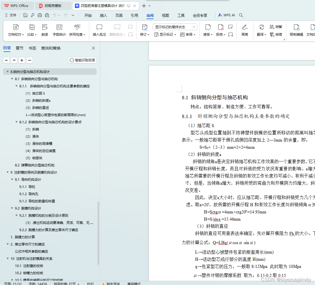Click the 翻译 translate icon
Image resolution: width=315 pixels, height=285 pixels.
(262, 30)
